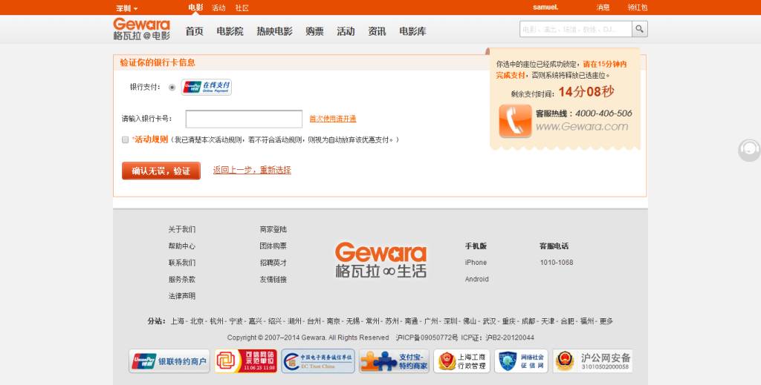Open 商家登陆 footer link
The width and height of the screenshot is (761, 385).
click(x=273, y=229)
